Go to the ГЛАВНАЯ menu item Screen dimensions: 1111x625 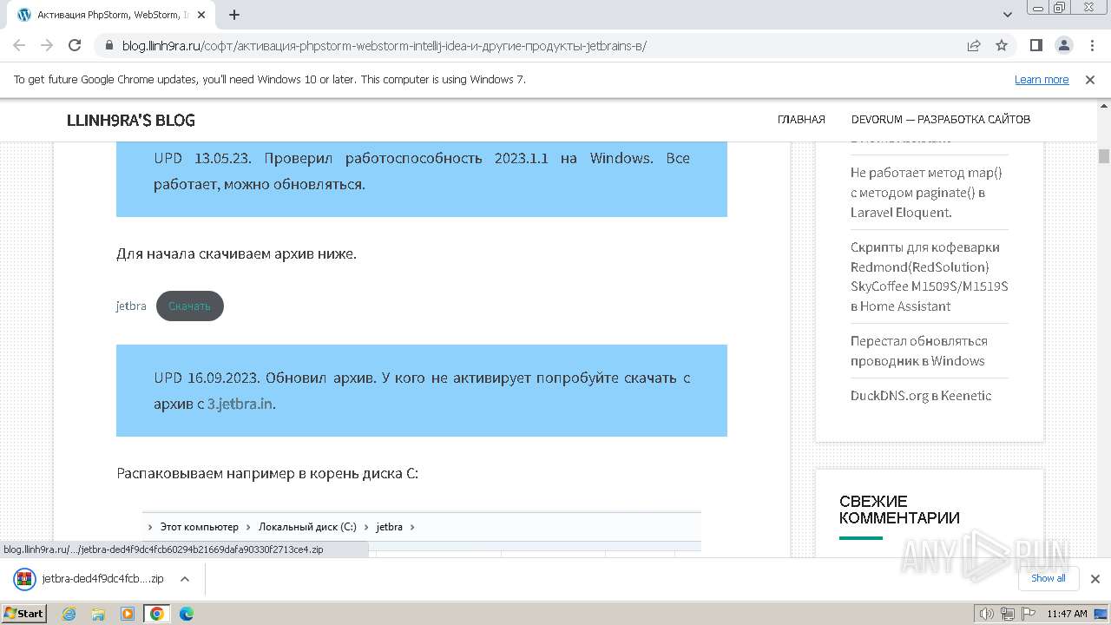tap(801, 120)
